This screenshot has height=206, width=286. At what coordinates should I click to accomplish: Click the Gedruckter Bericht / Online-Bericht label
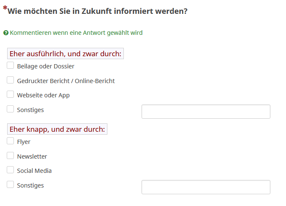click(x=66, y=81)
